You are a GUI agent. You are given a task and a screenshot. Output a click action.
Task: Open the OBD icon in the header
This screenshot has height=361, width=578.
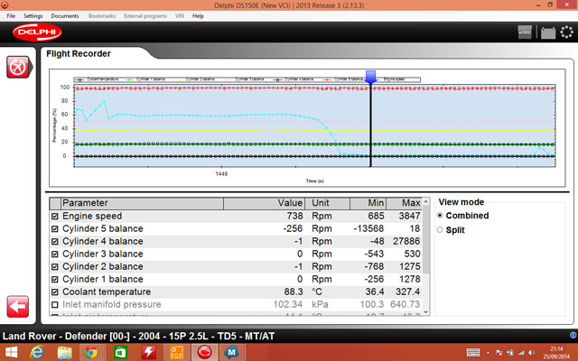tap(525, 32)
